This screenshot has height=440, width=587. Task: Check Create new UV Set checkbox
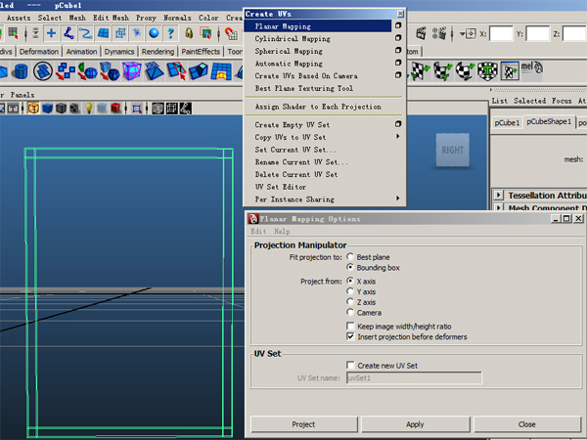pos(350,365)
